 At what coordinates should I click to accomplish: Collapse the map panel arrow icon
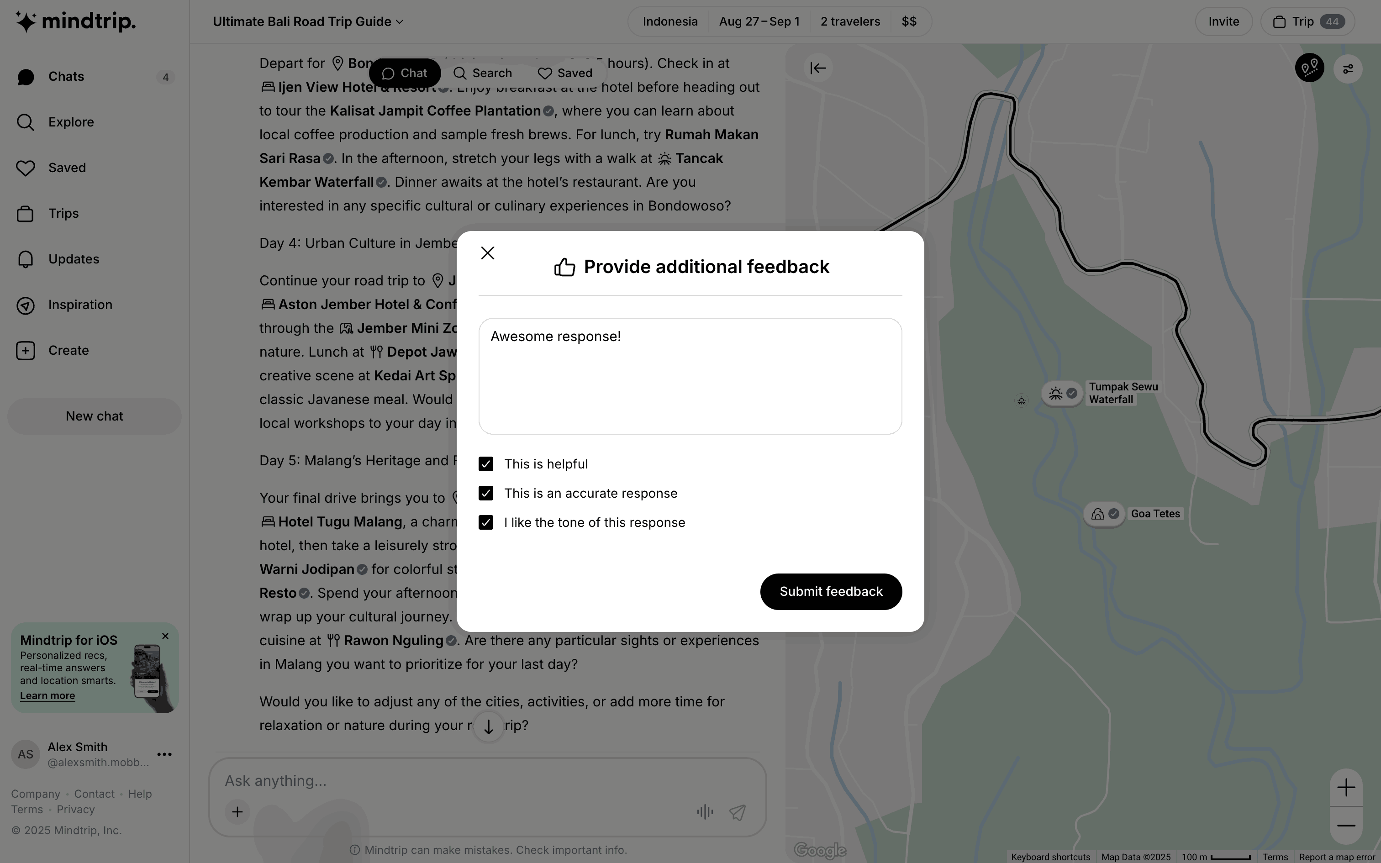(x=818, y=68)
